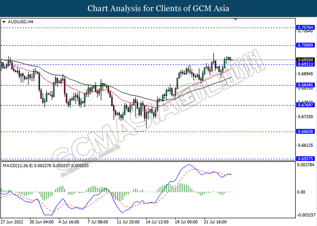This screenshot has height=226, width=317.
Task: Click the AUDUSD,H4 chart label
Action: (20, 22)
